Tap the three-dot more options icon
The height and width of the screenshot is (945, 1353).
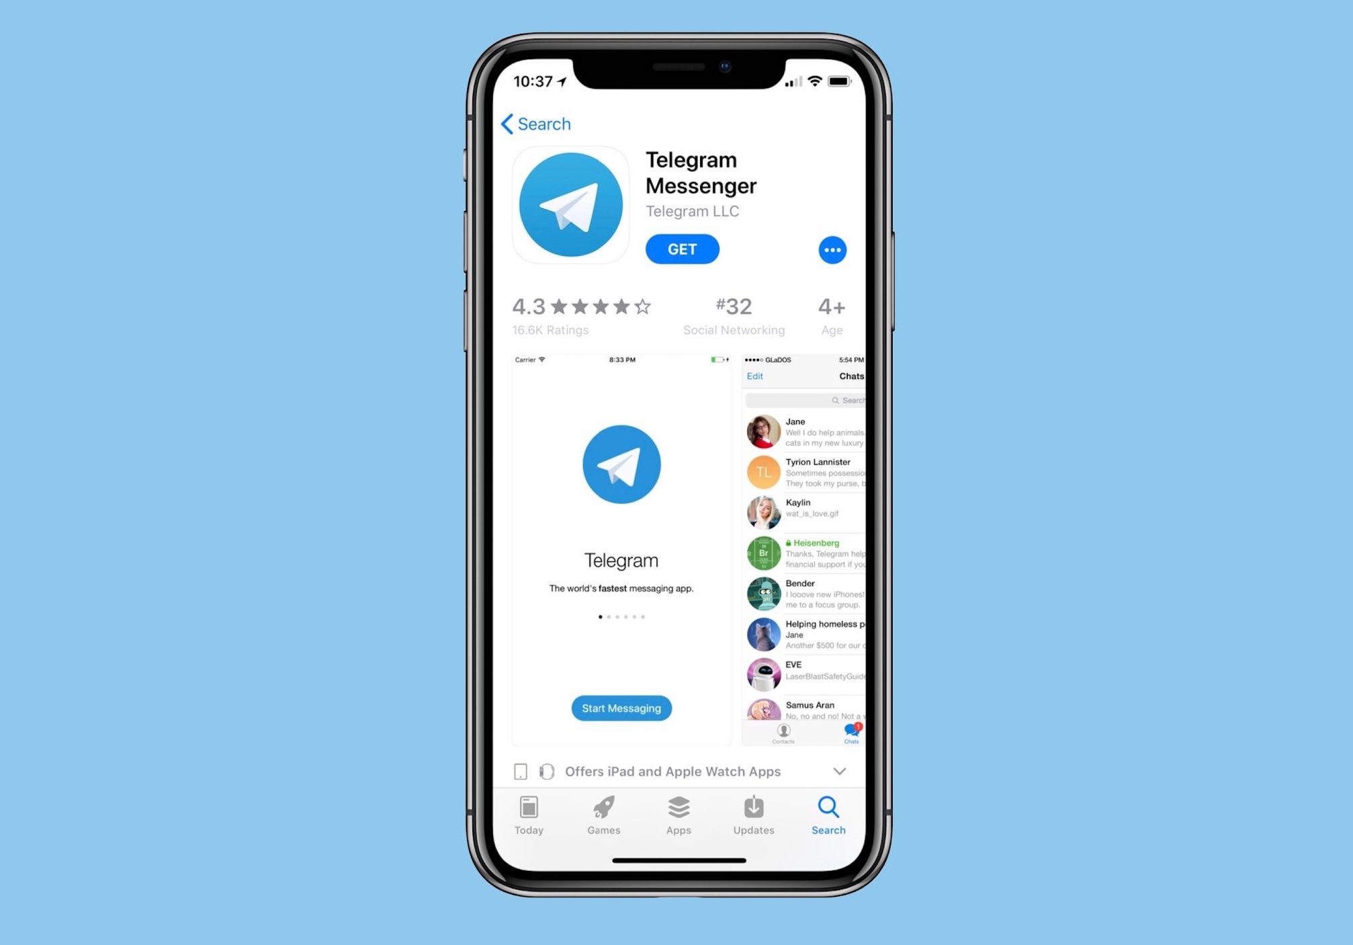pos(833,250)
